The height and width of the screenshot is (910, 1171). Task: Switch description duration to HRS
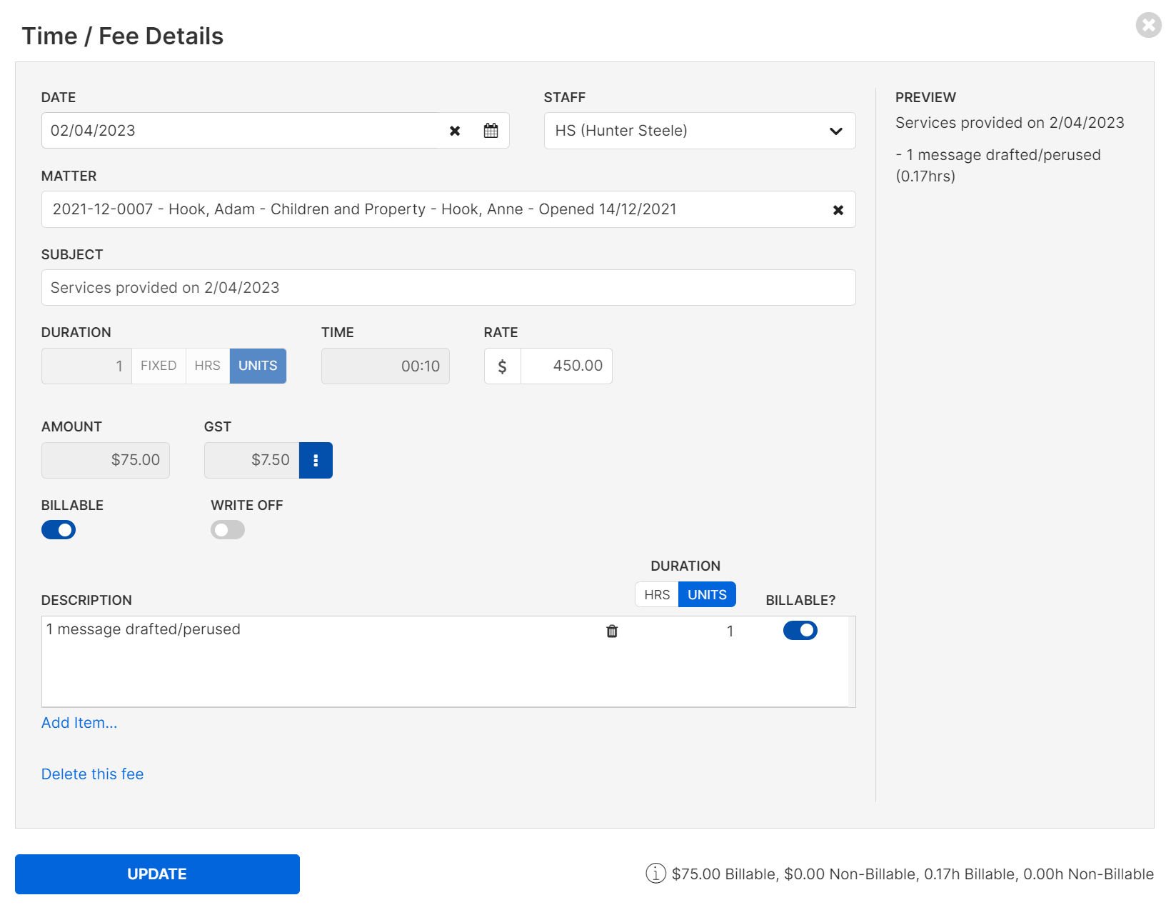(657, 595)
